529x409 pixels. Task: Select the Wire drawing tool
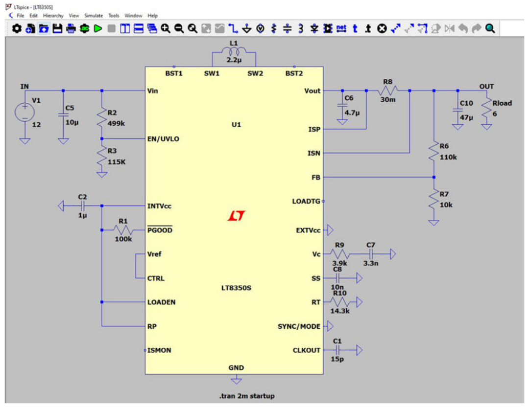(233, 29)
